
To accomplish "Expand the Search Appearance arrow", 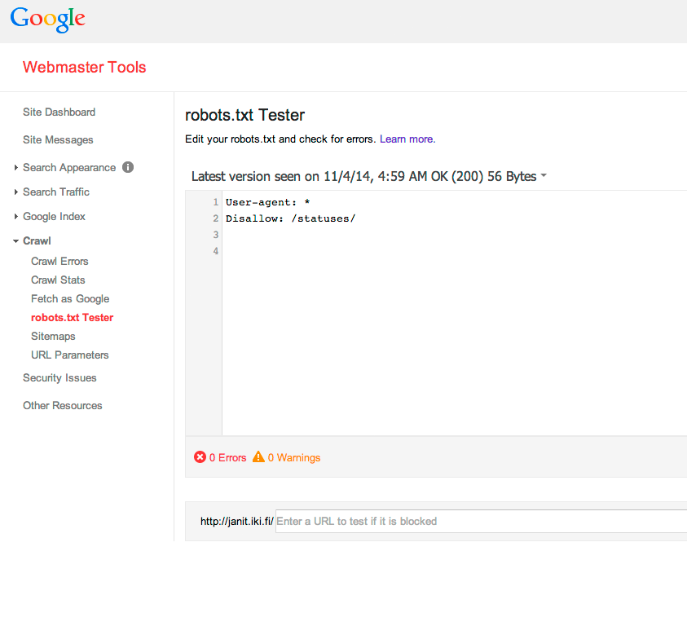I will click(x=15, y=167).
